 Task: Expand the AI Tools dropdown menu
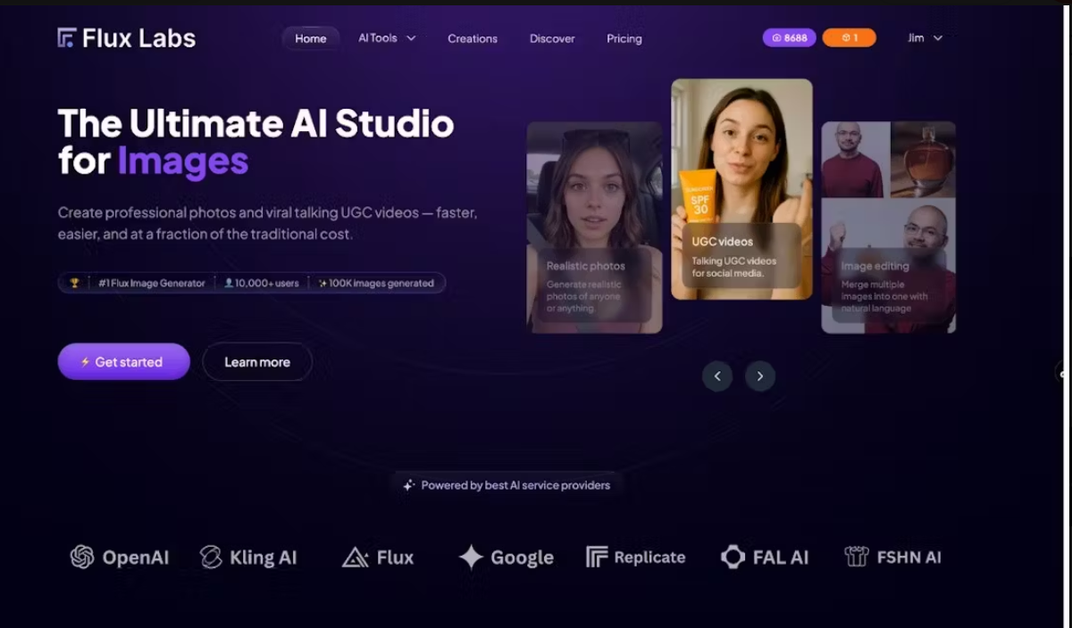[387, 38]
